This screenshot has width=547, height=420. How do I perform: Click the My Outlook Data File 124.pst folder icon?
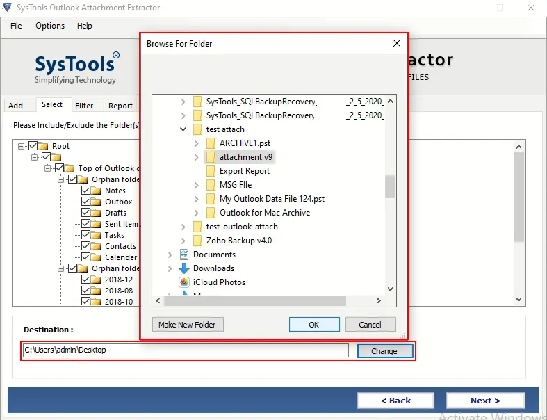(211, 199)
